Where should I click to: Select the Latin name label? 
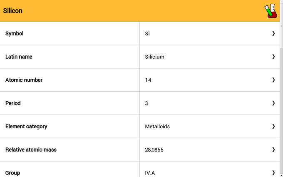[19, 57]
